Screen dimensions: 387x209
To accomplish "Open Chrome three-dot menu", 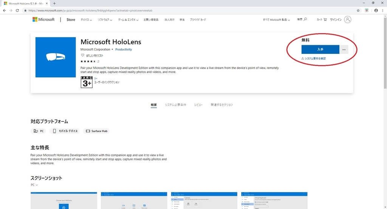I will click(x=382, y=10).
